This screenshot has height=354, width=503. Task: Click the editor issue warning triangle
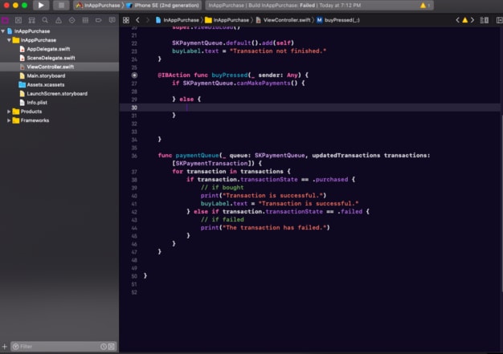click(464, 20)
